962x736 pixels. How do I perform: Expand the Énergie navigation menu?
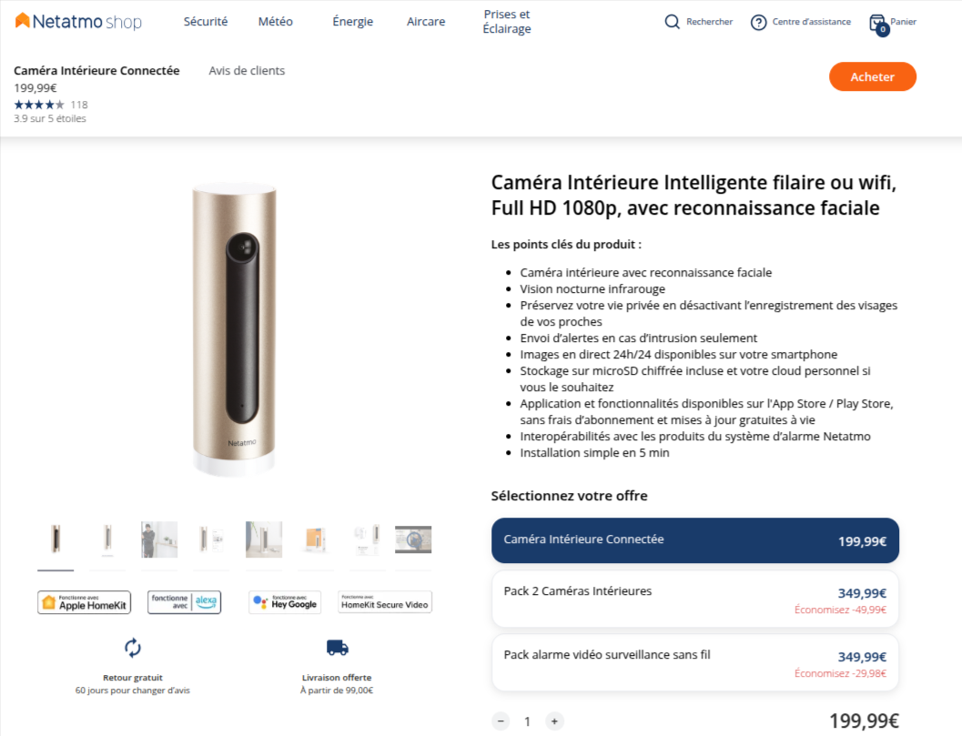(353, 22)
